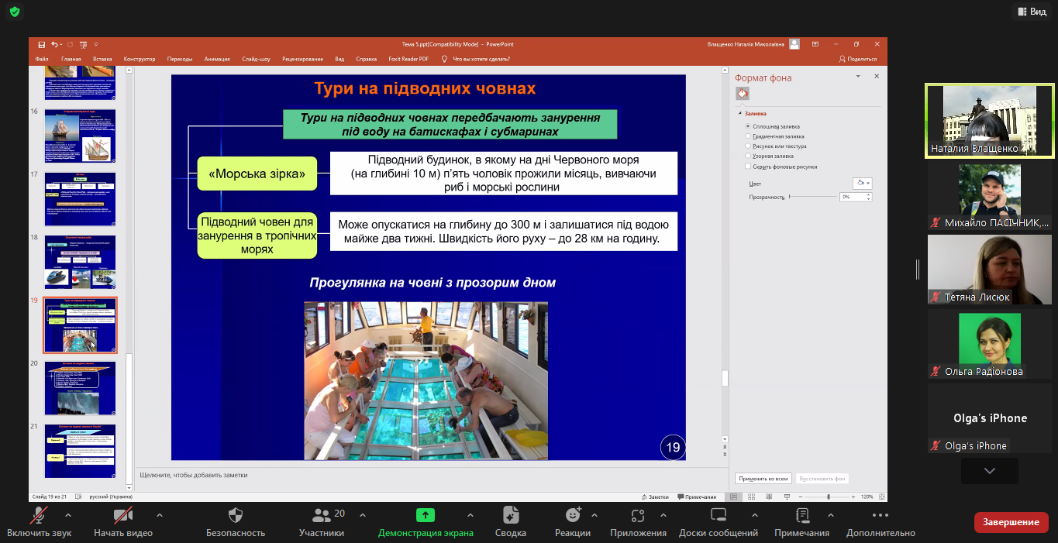Open the fill color dropdown
1058x543 pixels.
coord(862,184)
